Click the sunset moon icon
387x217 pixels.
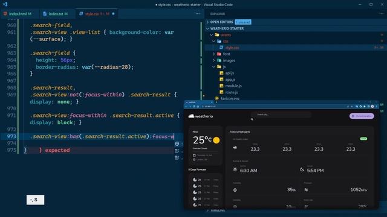coord(302,169)
